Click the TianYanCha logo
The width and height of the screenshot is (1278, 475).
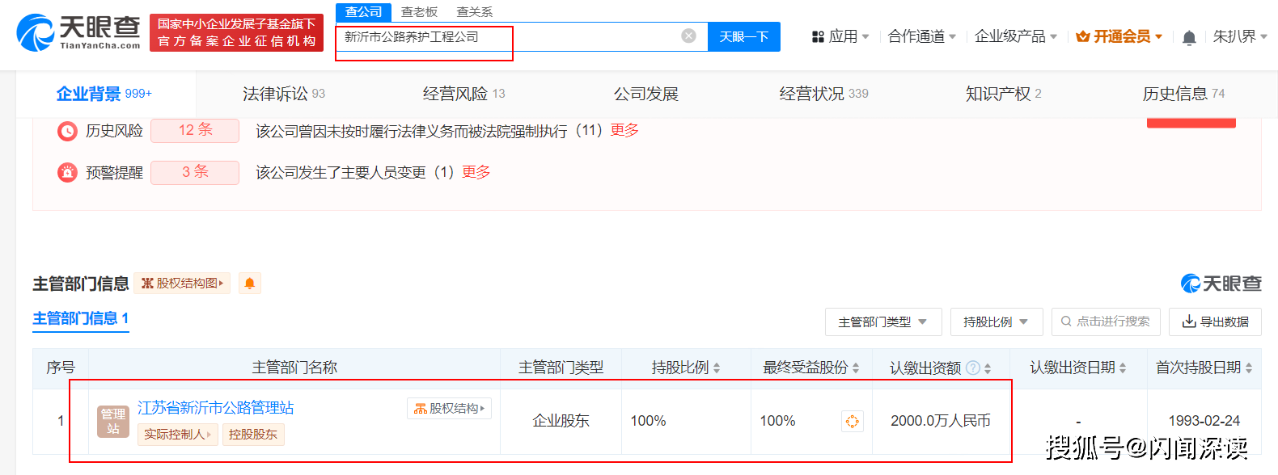pyautogui.click(x=78, y=32)
